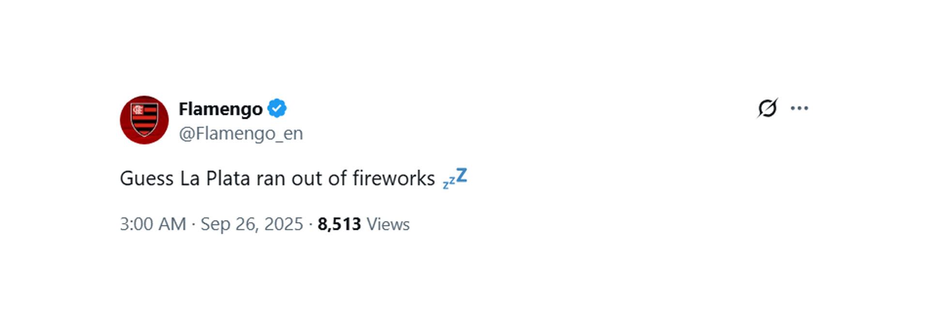Click the Flamengo display name

pos(221,109)
